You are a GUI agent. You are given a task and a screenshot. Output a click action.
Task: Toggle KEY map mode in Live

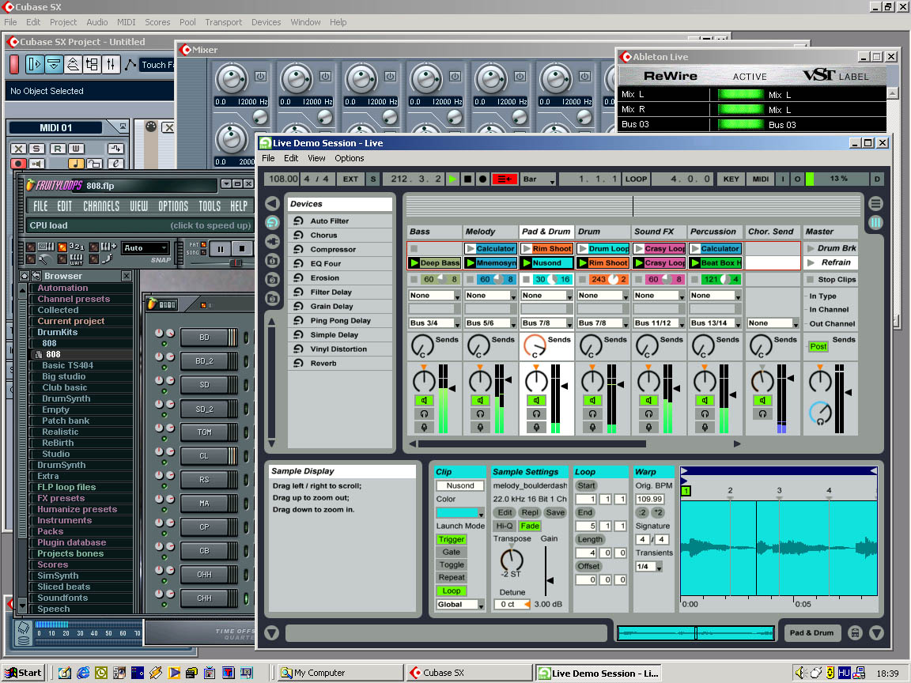731,179
